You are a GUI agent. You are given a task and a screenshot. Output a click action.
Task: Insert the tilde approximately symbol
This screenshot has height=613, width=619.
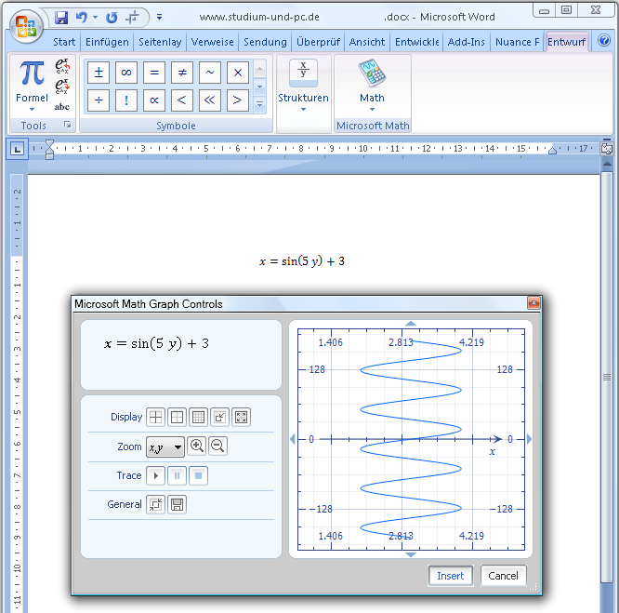[210, 73]
